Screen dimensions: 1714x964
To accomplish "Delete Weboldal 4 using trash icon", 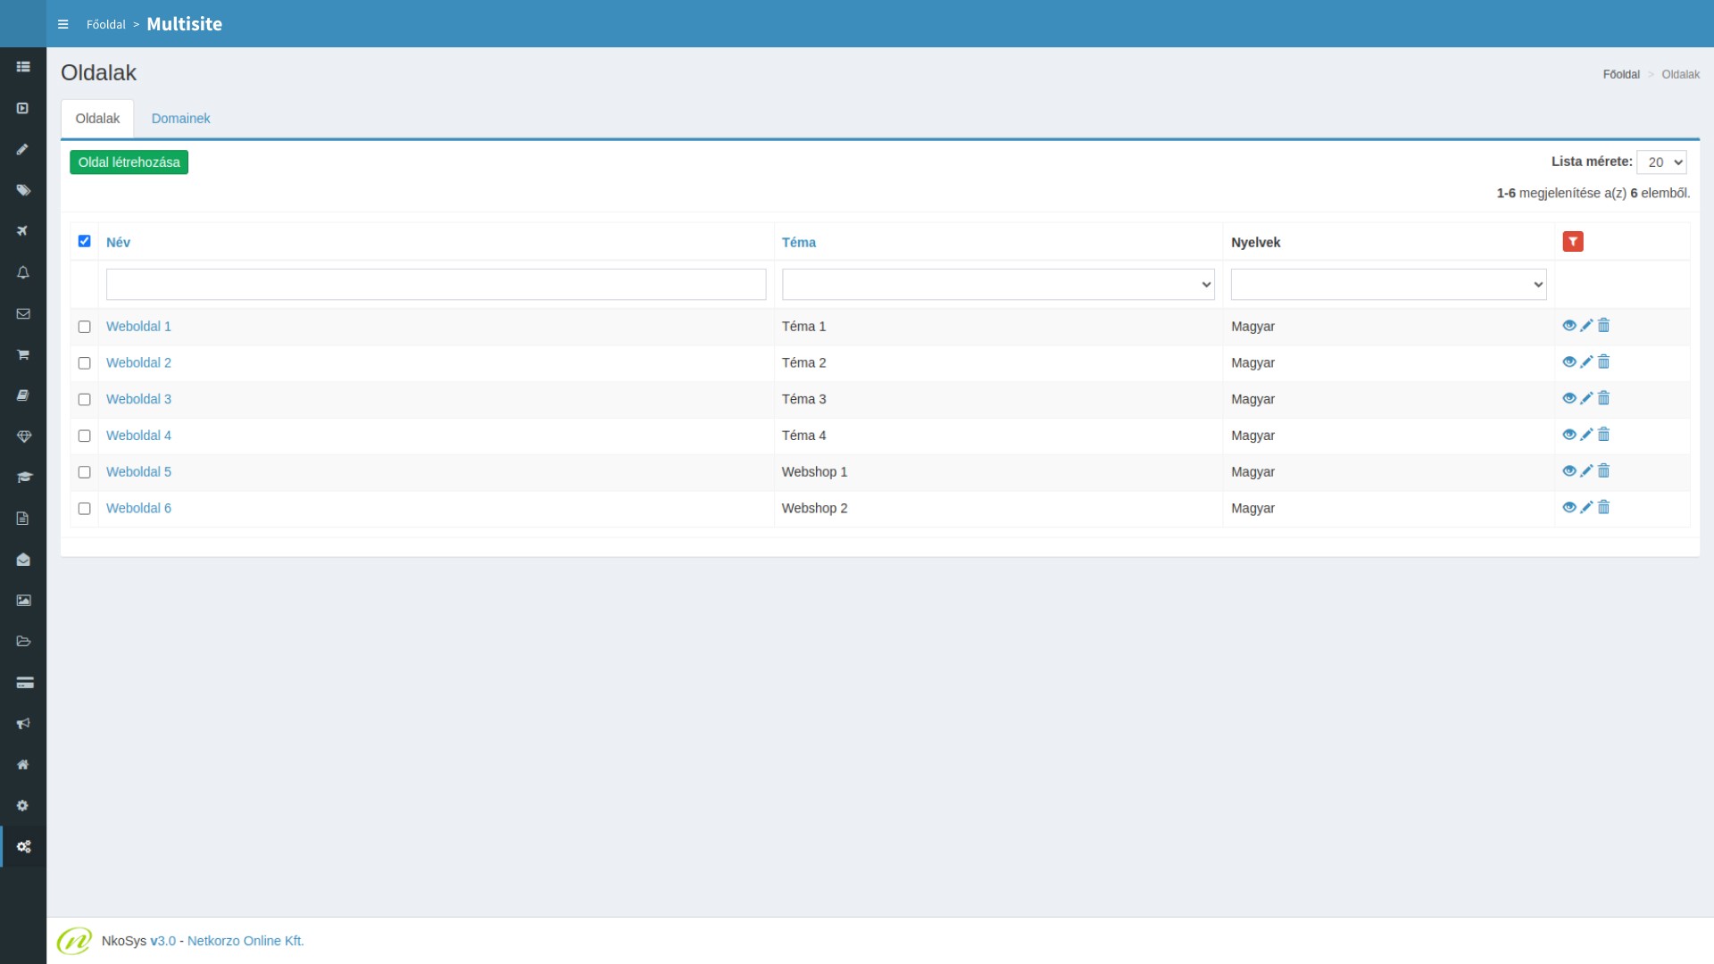I will click(x=1603, y=435).
